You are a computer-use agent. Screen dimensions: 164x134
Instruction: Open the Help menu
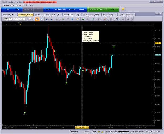[31, 5]
